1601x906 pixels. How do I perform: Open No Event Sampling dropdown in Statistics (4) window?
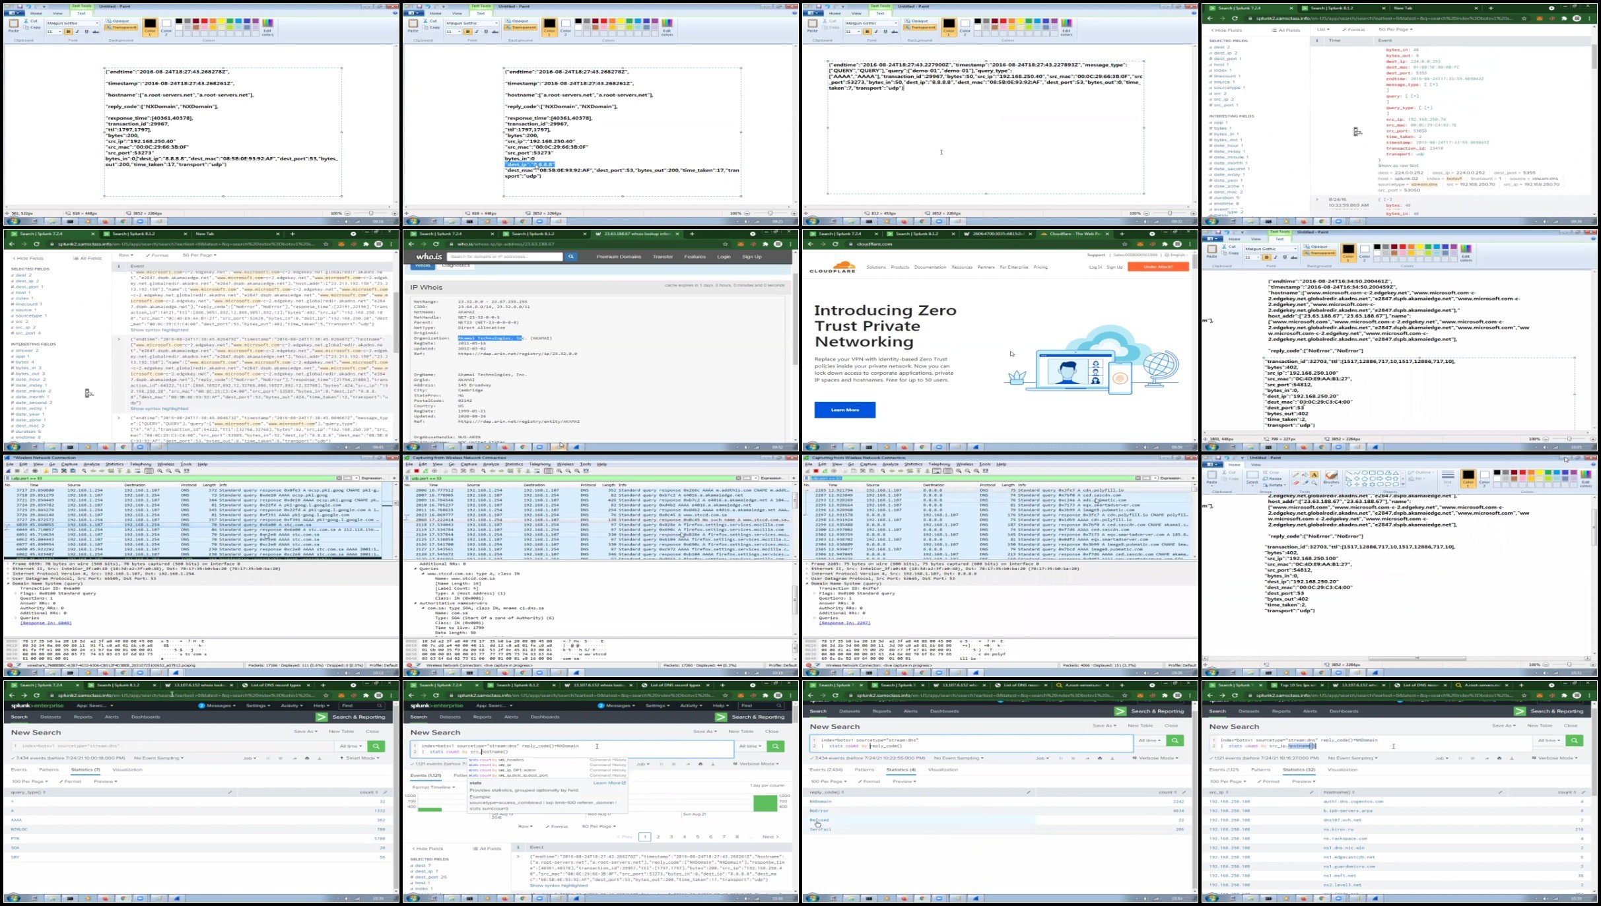click(x=959, y=758)
